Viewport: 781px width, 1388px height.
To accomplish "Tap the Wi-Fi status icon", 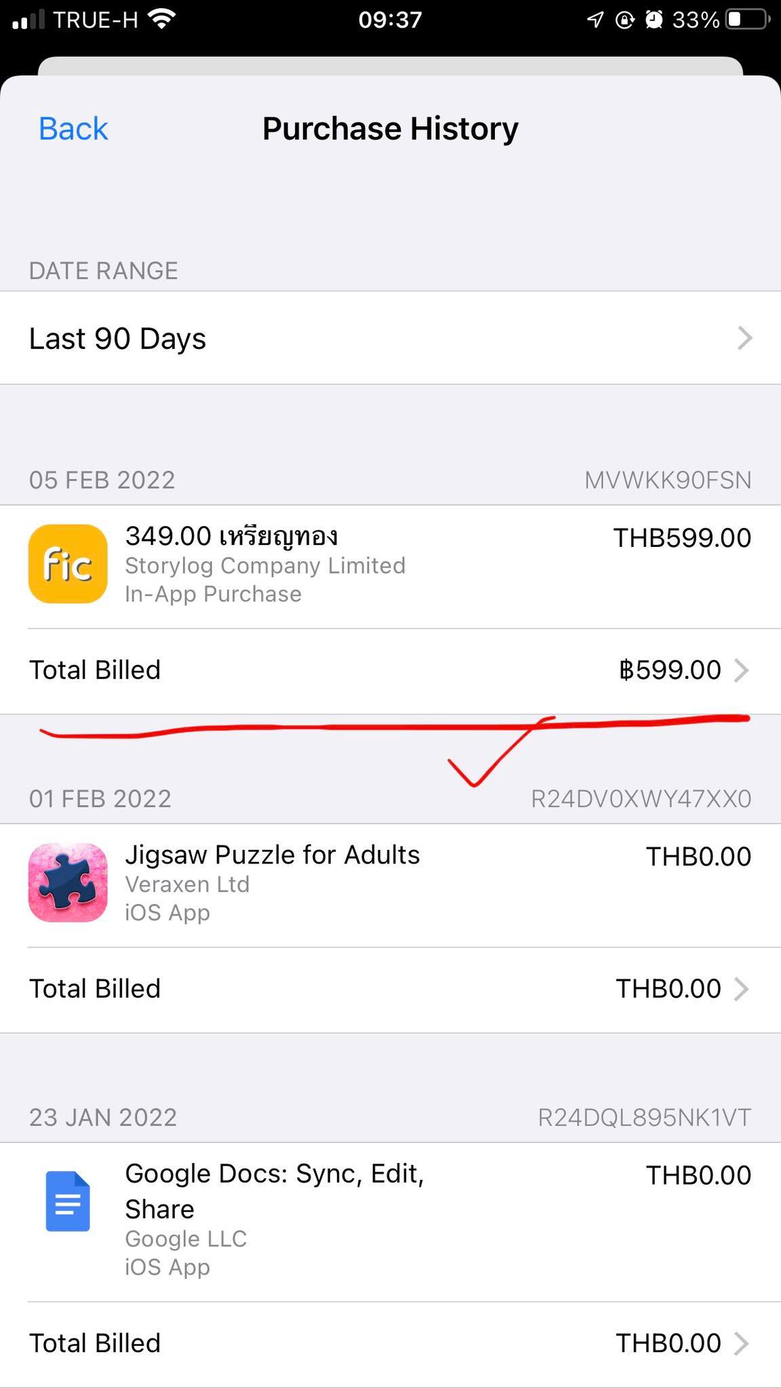I will (x=161, y=20).
